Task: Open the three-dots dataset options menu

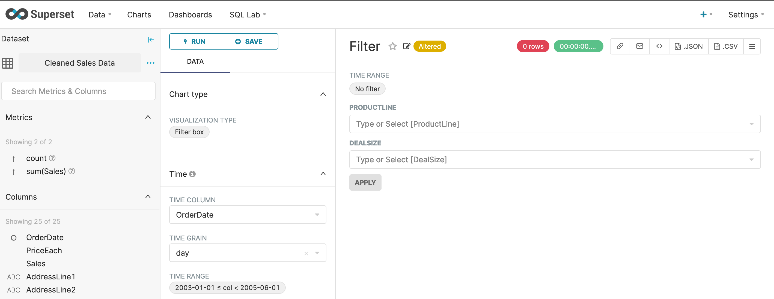Action: [x=150, y=63]
